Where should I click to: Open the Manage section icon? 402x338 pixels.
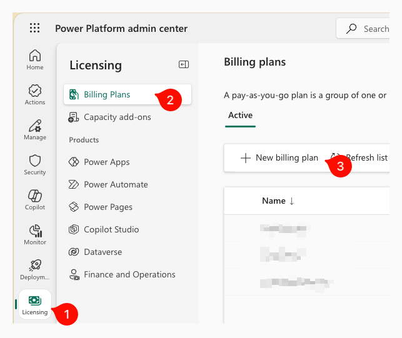pyautogui.click(x=35, y=129)
